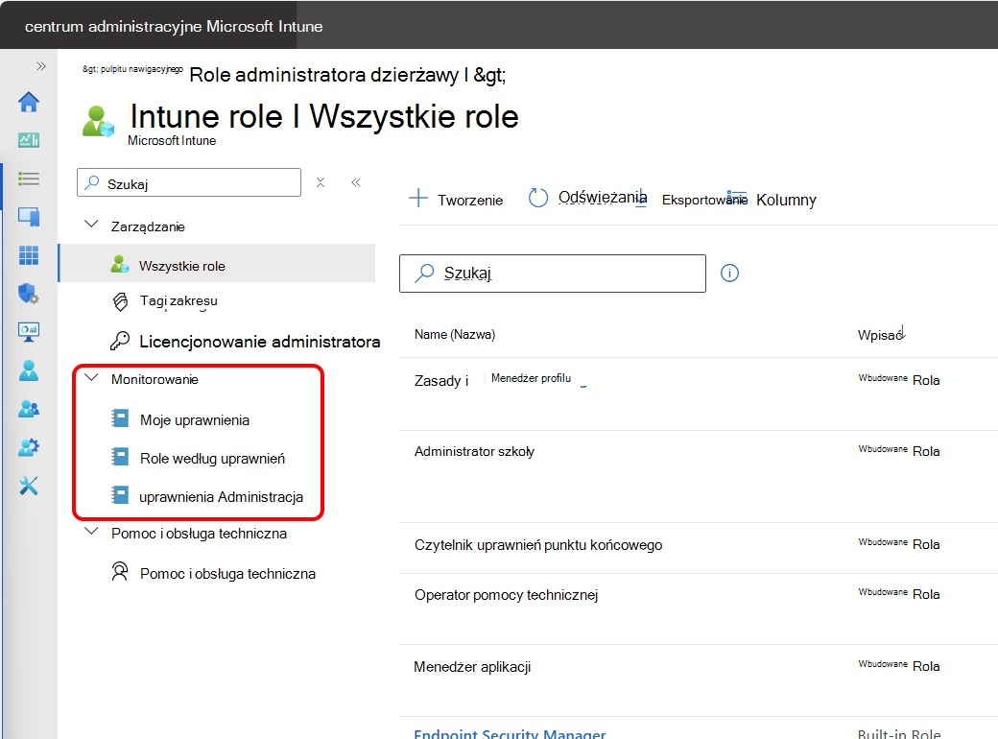Click Kolumny columns button
The image size is (998, 739).
[x=785, y=200]
